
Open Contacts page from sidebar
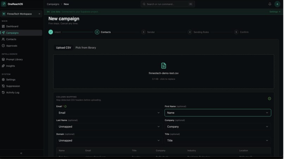coord(21,39)
